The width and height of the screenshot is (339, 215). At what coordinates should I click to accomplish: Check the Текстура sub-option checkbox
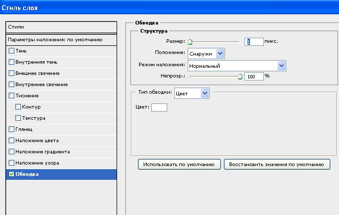[x=18, y=118]
